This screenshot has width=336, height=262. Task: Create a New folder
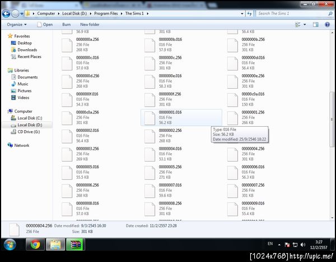(90, 25)
